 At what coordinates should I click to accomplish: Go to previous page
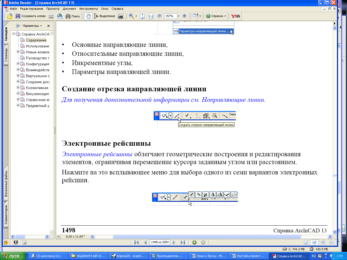pos(145,242)
